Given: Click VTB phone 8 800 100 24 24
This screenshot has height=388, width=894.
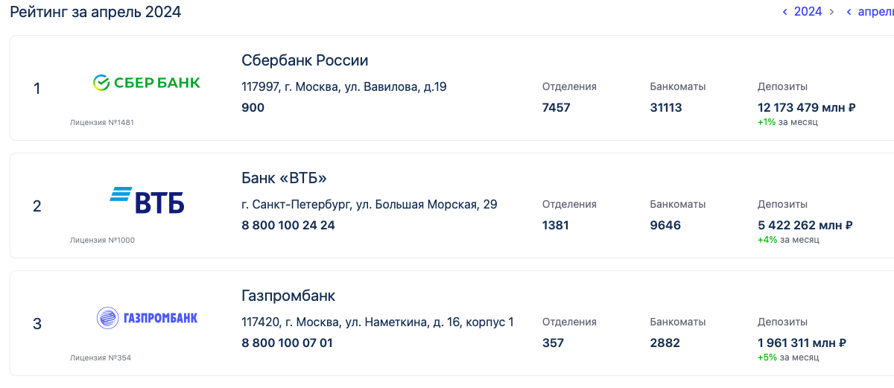Looking at the screenshot, I should 288,225.
